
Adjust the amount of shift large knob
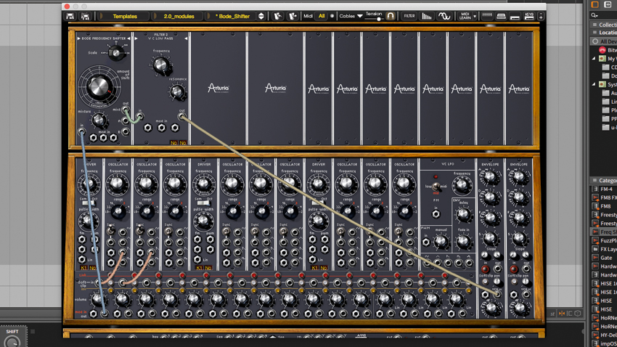(99, 86)
